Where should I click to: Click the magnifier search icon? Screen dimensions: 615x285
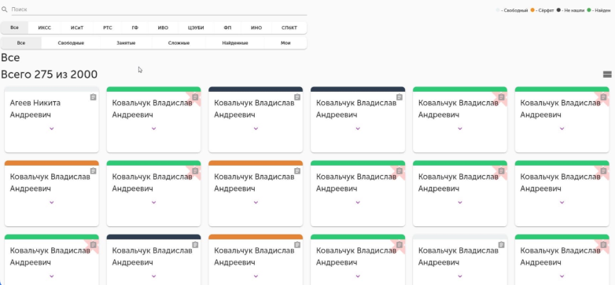tap(4, 9)
